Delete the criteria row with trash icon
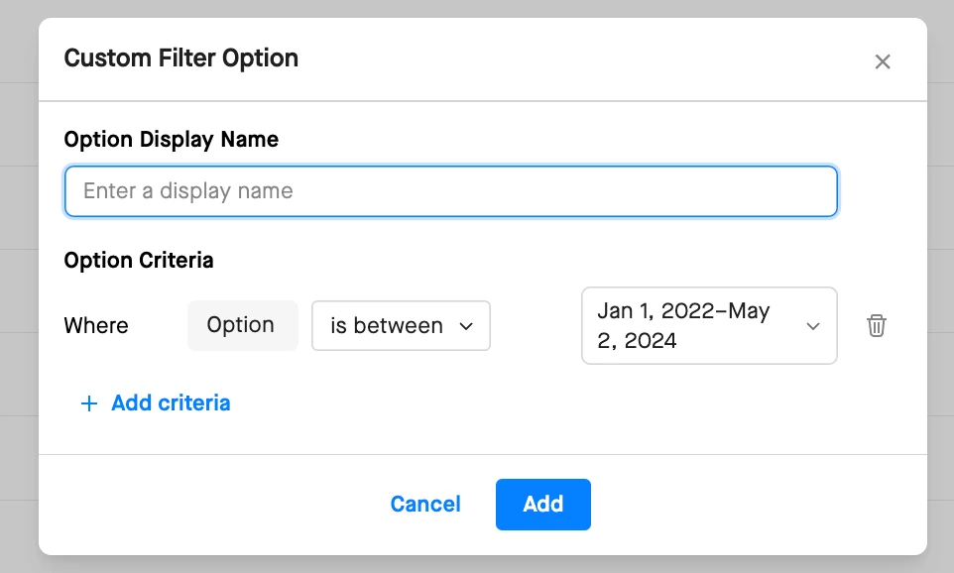The width and height of the screenshot is (954, 573). point(876,325)
